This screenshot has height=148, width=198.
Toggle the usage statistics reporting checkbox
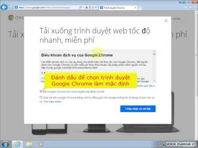41,97
